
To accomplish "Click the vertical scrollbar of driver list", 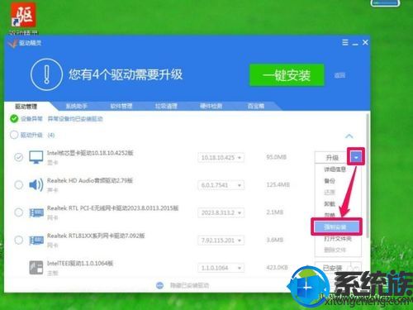I will [368, 175].
